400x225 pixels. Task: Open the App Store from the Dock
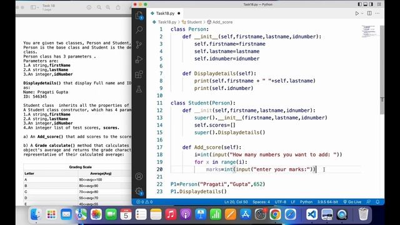coord(246,214)
